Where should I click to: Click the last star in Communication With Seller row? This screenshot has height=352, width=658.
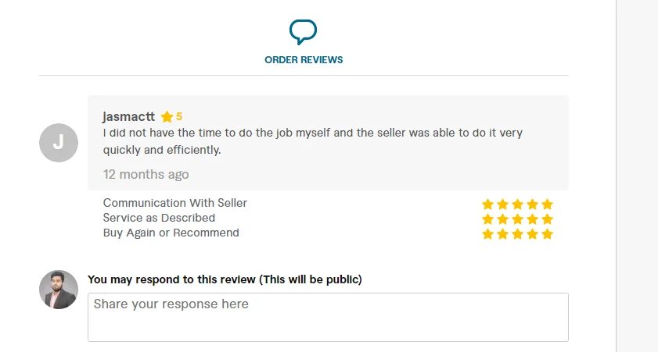click(547, 204)
